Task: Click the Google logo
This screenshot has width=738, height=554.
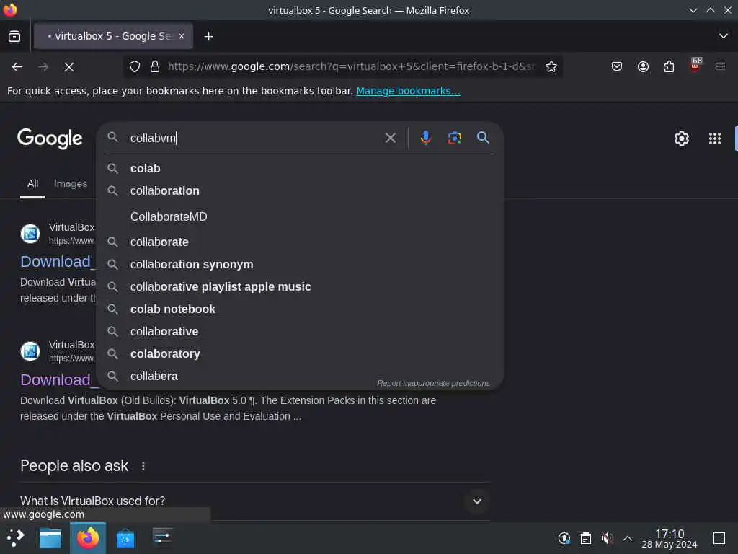Action: coord(50,138)
